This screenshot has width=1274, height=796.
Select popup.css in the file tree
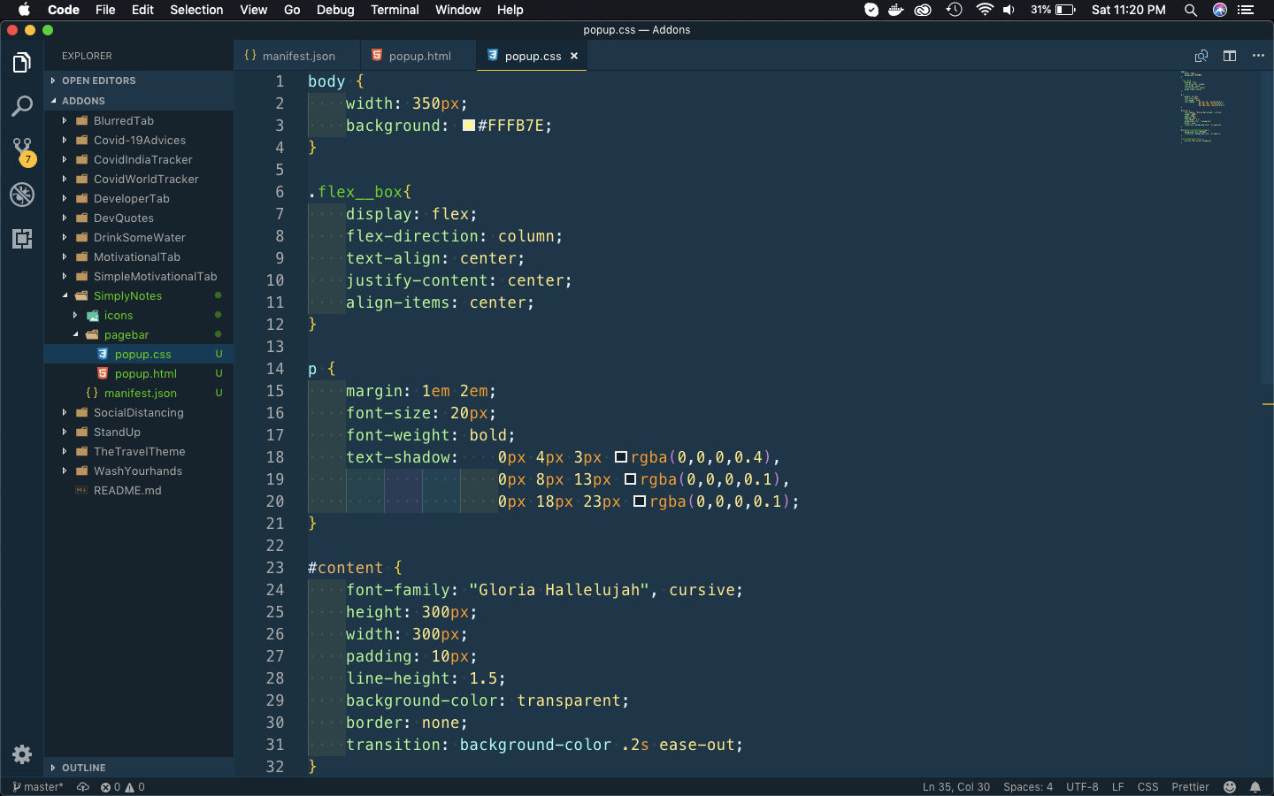pos(139,354)
